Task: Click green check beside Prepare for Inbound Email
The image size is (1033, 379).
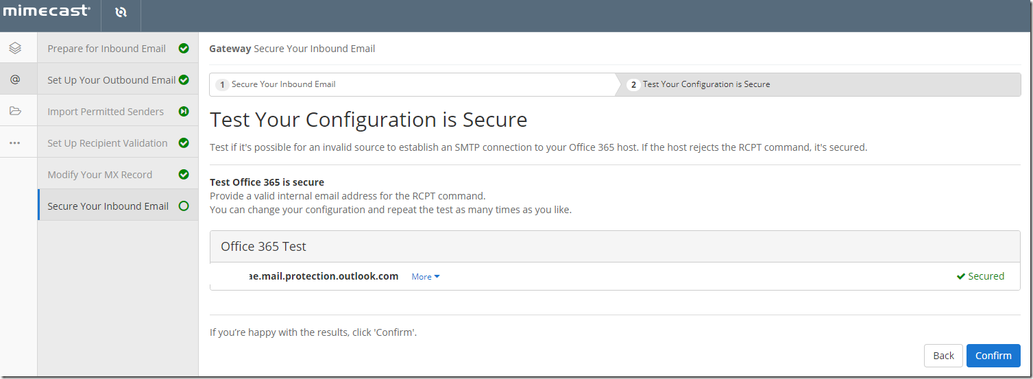Action: point(184,49)
